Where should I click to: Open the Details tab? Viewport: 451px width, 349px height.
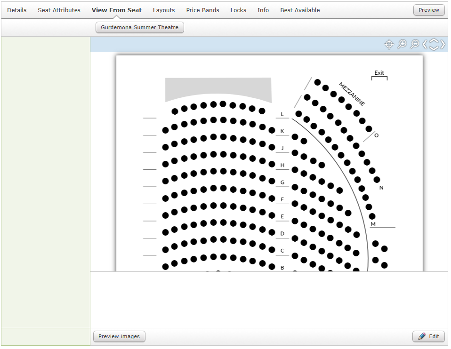[x=16, y=10]
